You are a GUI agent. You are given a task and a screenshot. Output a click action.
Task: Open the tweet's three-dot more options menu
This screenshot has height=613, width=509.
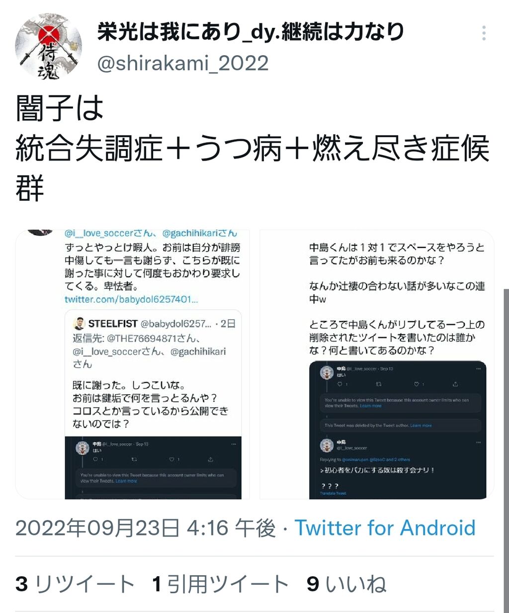pos(484,33)
